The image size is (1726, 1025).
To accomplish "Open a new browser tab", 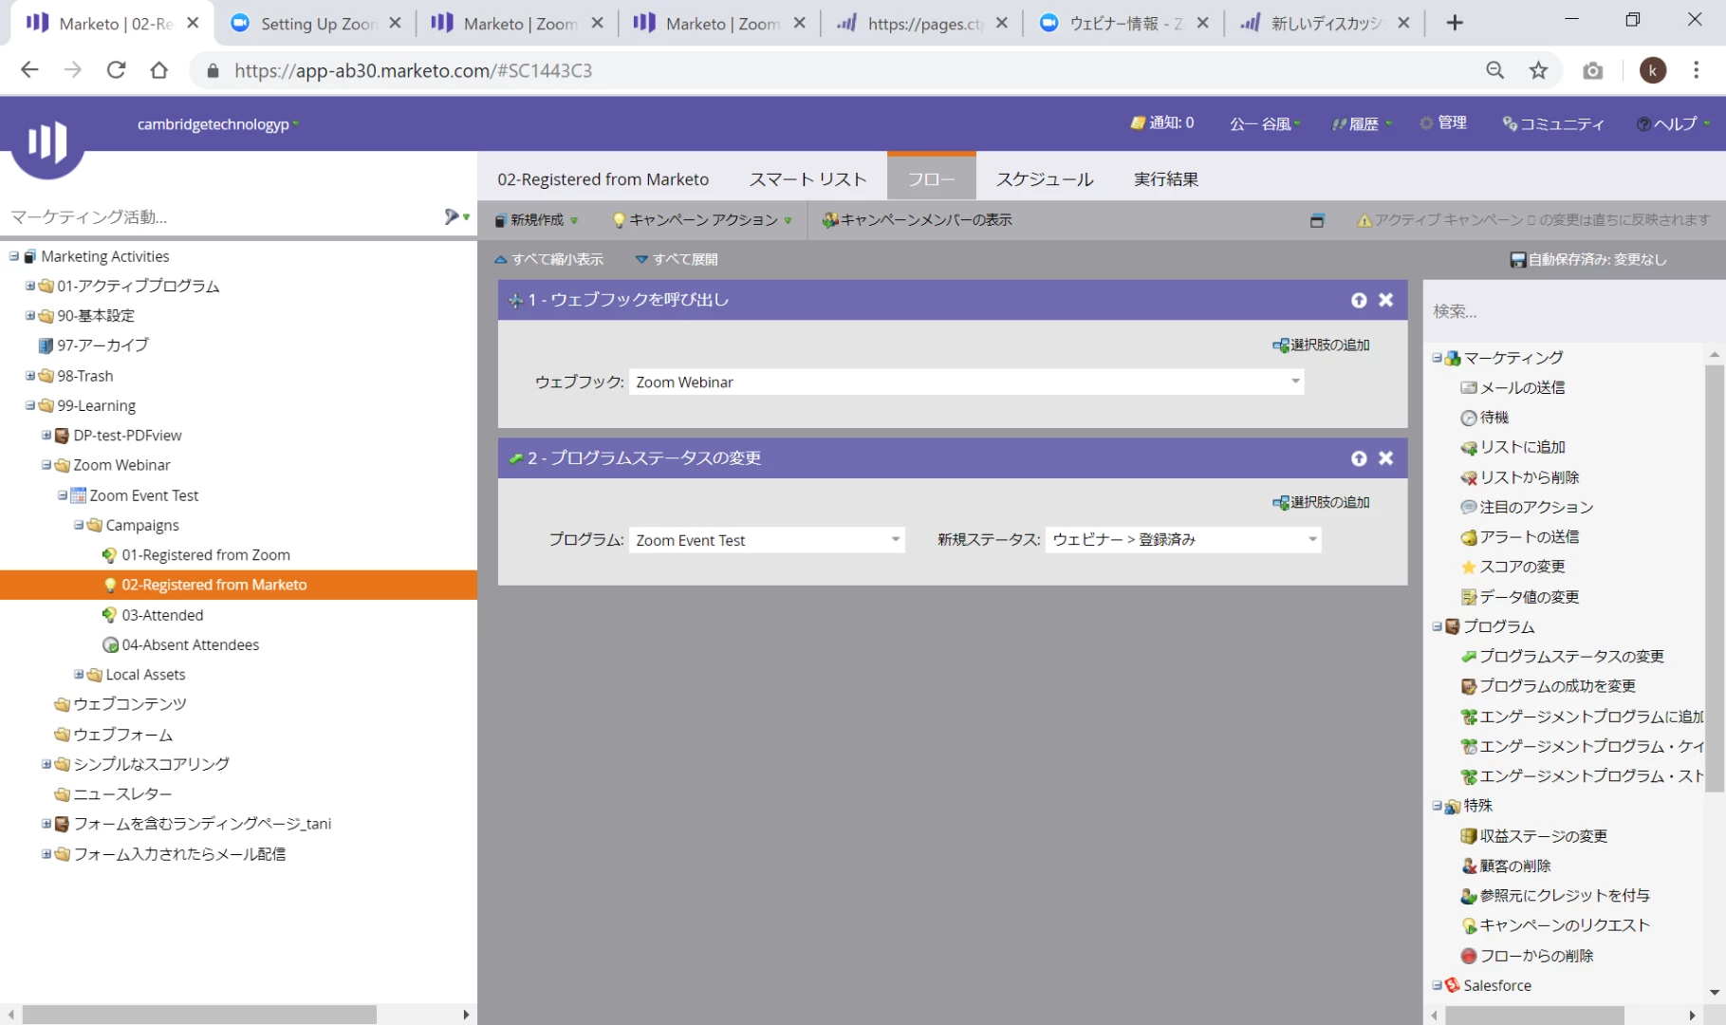I will [x=1454, y=23].
